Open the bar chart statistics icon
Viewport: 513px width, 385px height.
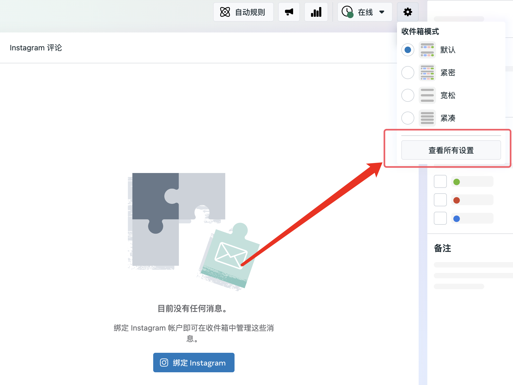coord(316,12)
